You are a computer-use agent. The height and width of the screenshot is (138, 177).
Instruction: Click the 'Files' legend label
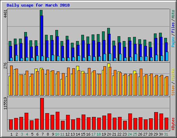point(173,28)
